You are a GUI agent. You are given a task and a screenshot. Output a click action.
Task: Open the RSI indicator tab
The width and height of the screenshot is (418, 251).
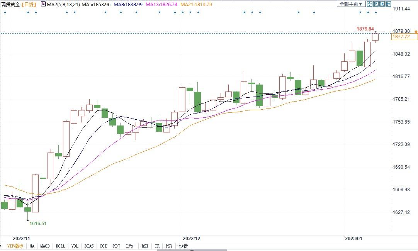[x=145, y=246]
